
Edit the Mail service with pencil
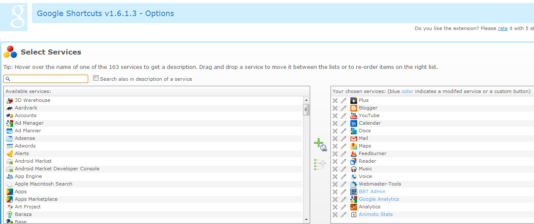pyautogui.click(x=344, y=139)
